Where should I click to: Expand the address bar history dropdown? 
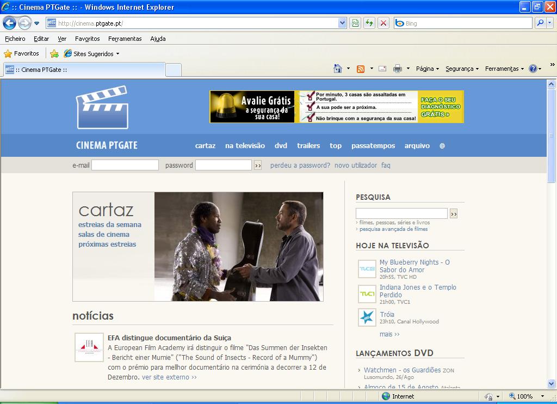[342, 23]
